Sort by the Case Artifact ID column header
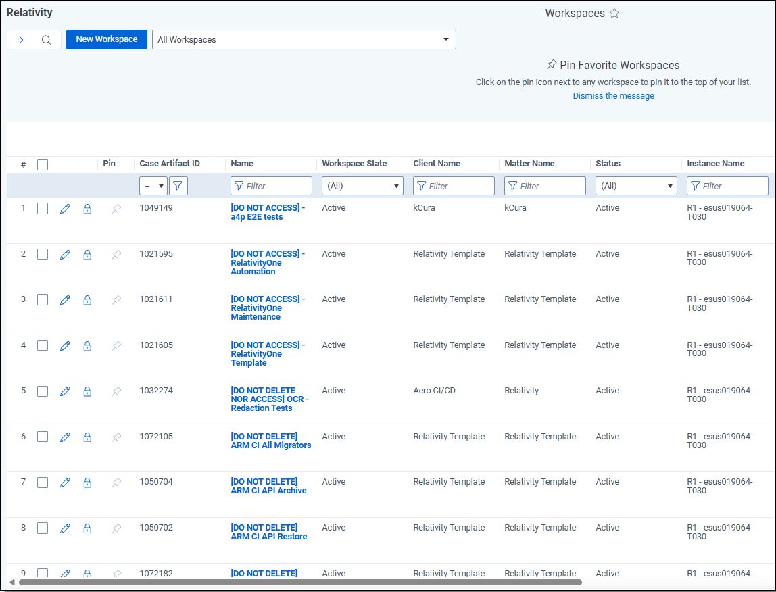This screenshot has height=592, width=776. coord(169,164)
